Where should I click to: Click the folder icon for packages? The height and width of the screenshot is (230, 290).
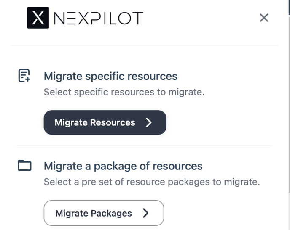[24, 166]
